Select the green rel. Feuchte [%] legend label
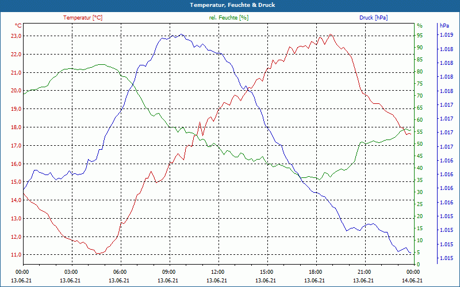This screenshot has height=287, width=460. click(229, 18)
